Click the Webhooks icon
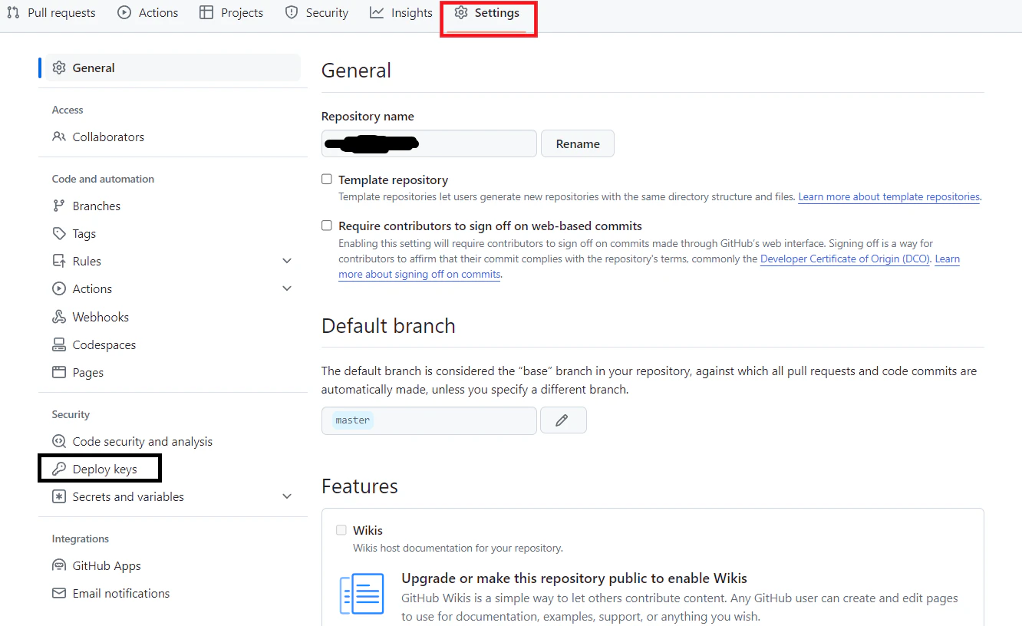This screenshot has width=1022, height=626. (x=59, y=317)
